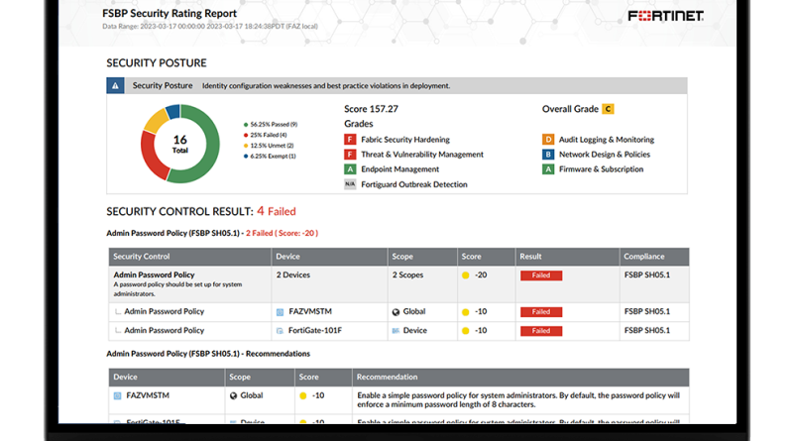793x441 pixels.
Task: Click the D grade badge for Audit Logging & Monitoring
Action: pyautogui.click(x=548, y=140)
